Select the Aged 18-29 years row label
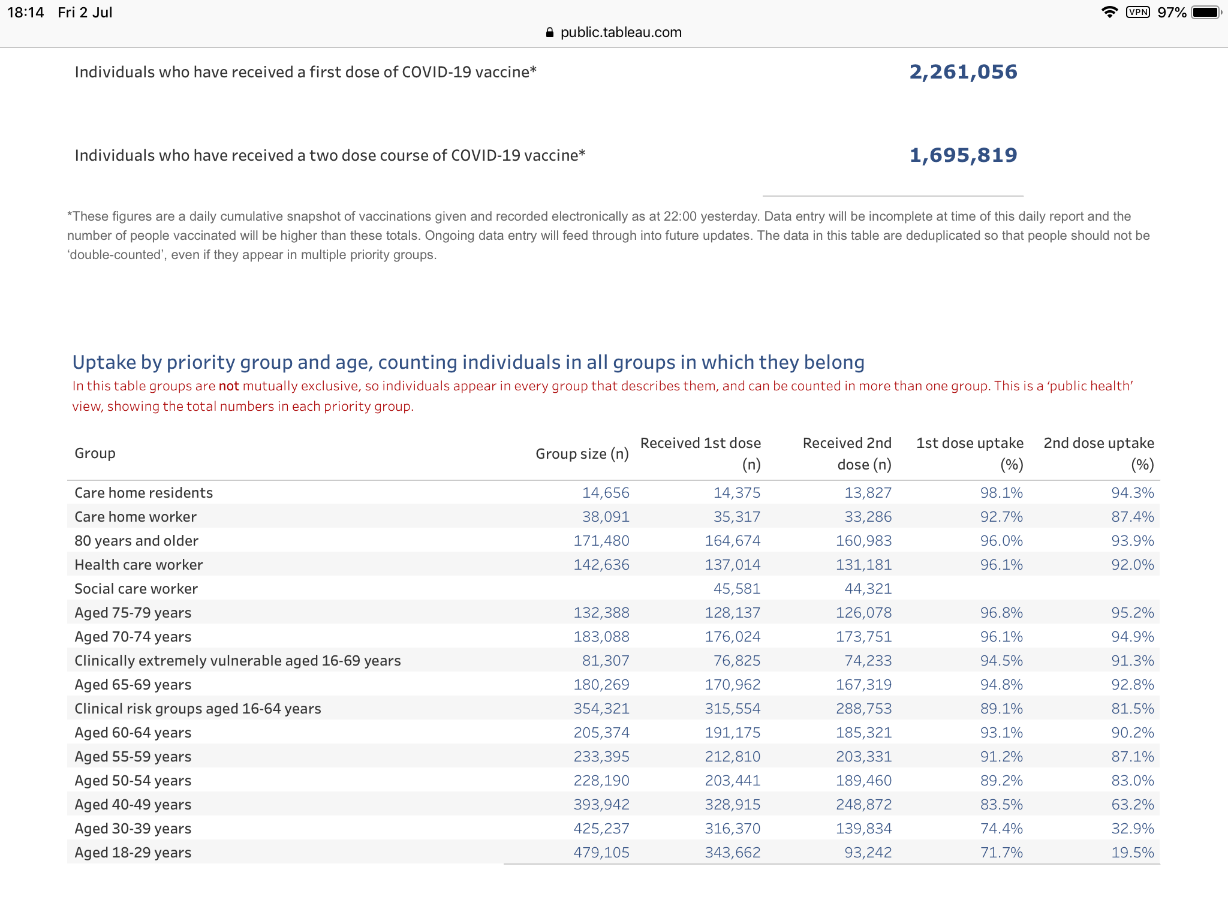 click(x=133, y=853)
